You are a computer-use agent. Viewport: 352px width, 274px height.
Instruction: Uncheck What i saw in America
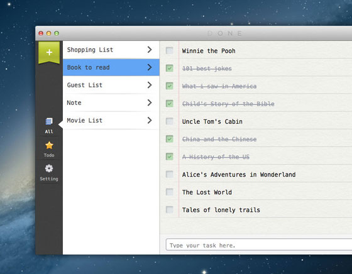pos(170,85)
